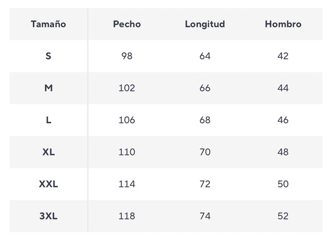Image resolution: width=332 pixels, height=235 pixels.
Task: Click Longitud value 70 for size XL
Action: coord(205,152)
